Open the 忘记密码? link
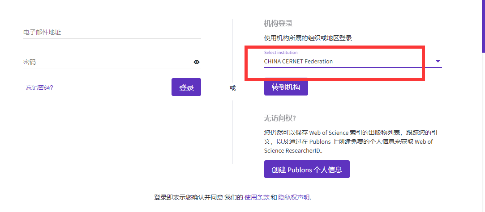This screenshot has height=212, width=485. [39, 87]
